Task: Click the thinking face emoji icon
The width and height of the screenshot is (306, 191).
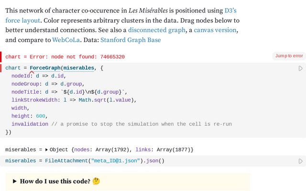Action: (96, 181)
